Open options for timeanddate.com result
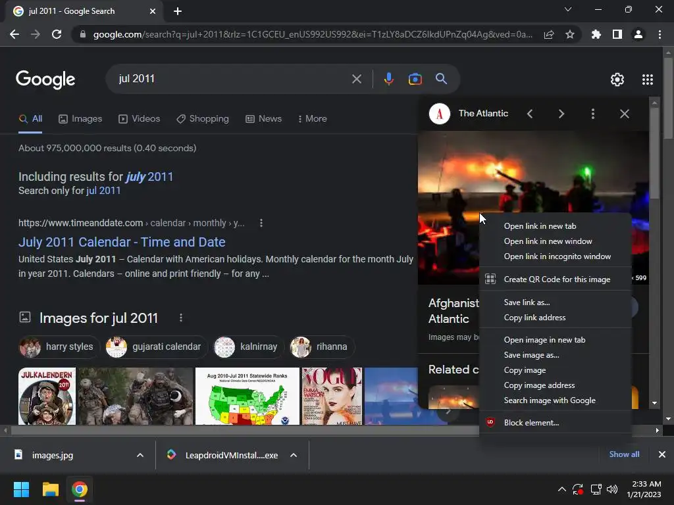The image size is (674, 505). pos(261,223)
